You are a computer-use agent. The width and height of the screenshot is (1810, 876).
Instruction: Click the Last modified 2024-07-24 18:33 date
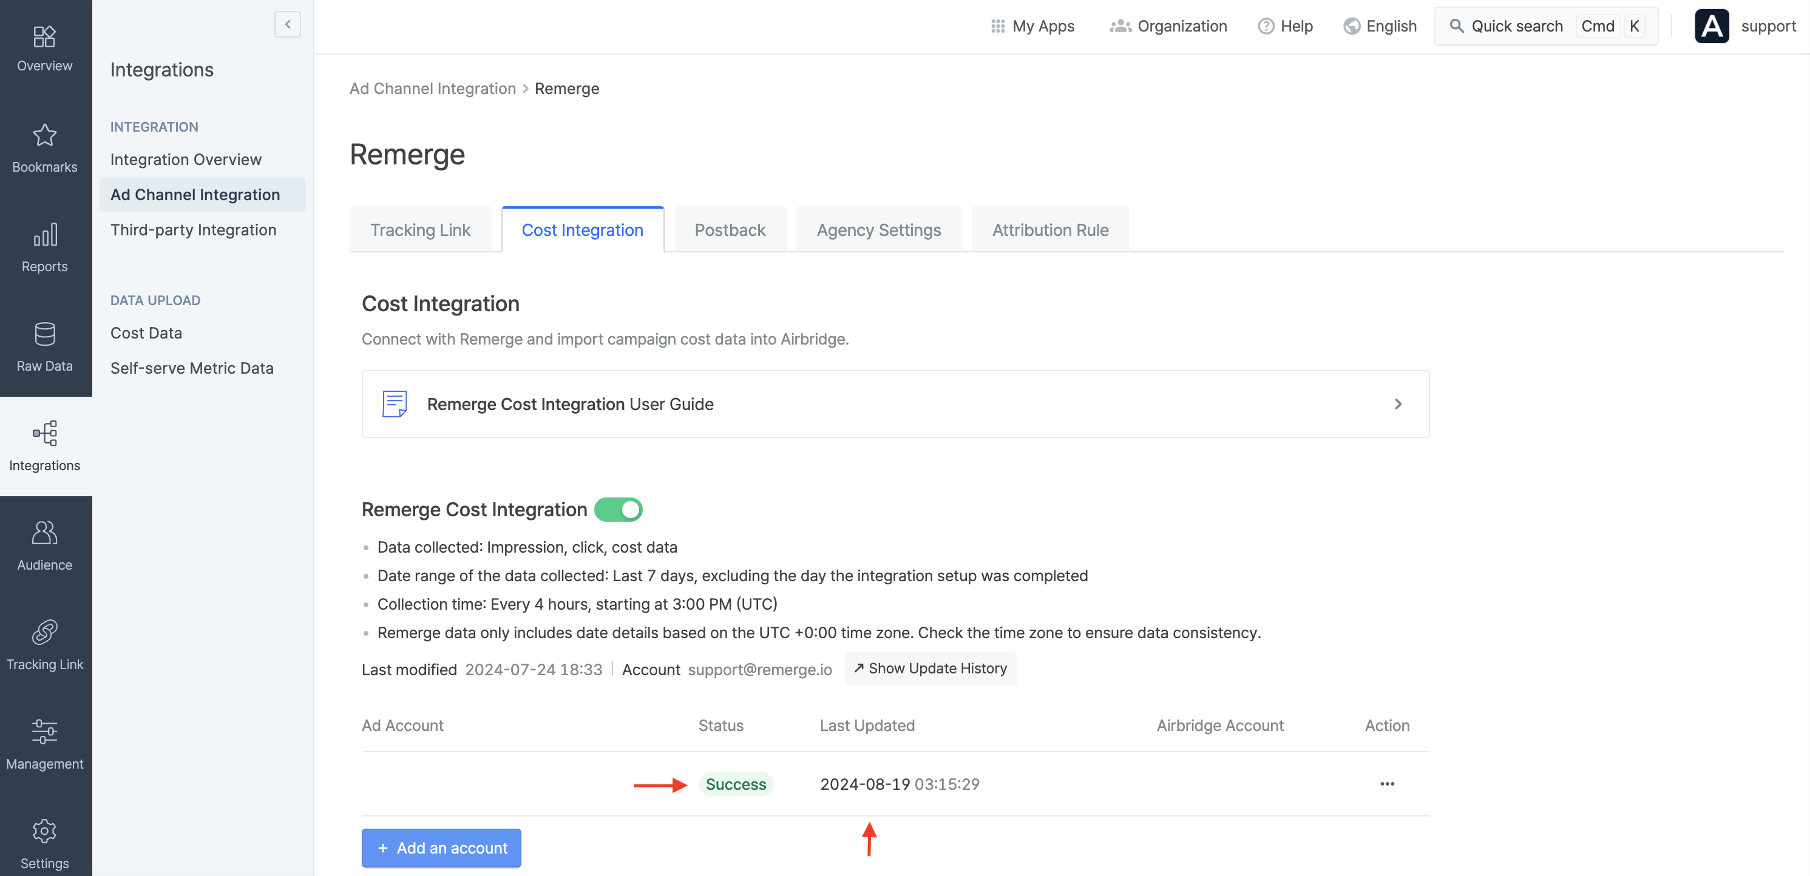(x=534, y=670)
